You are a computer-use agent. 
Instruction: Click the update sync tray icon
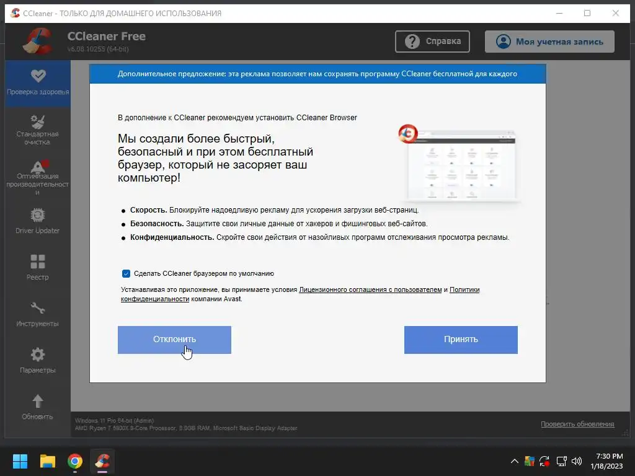(544, 461)
